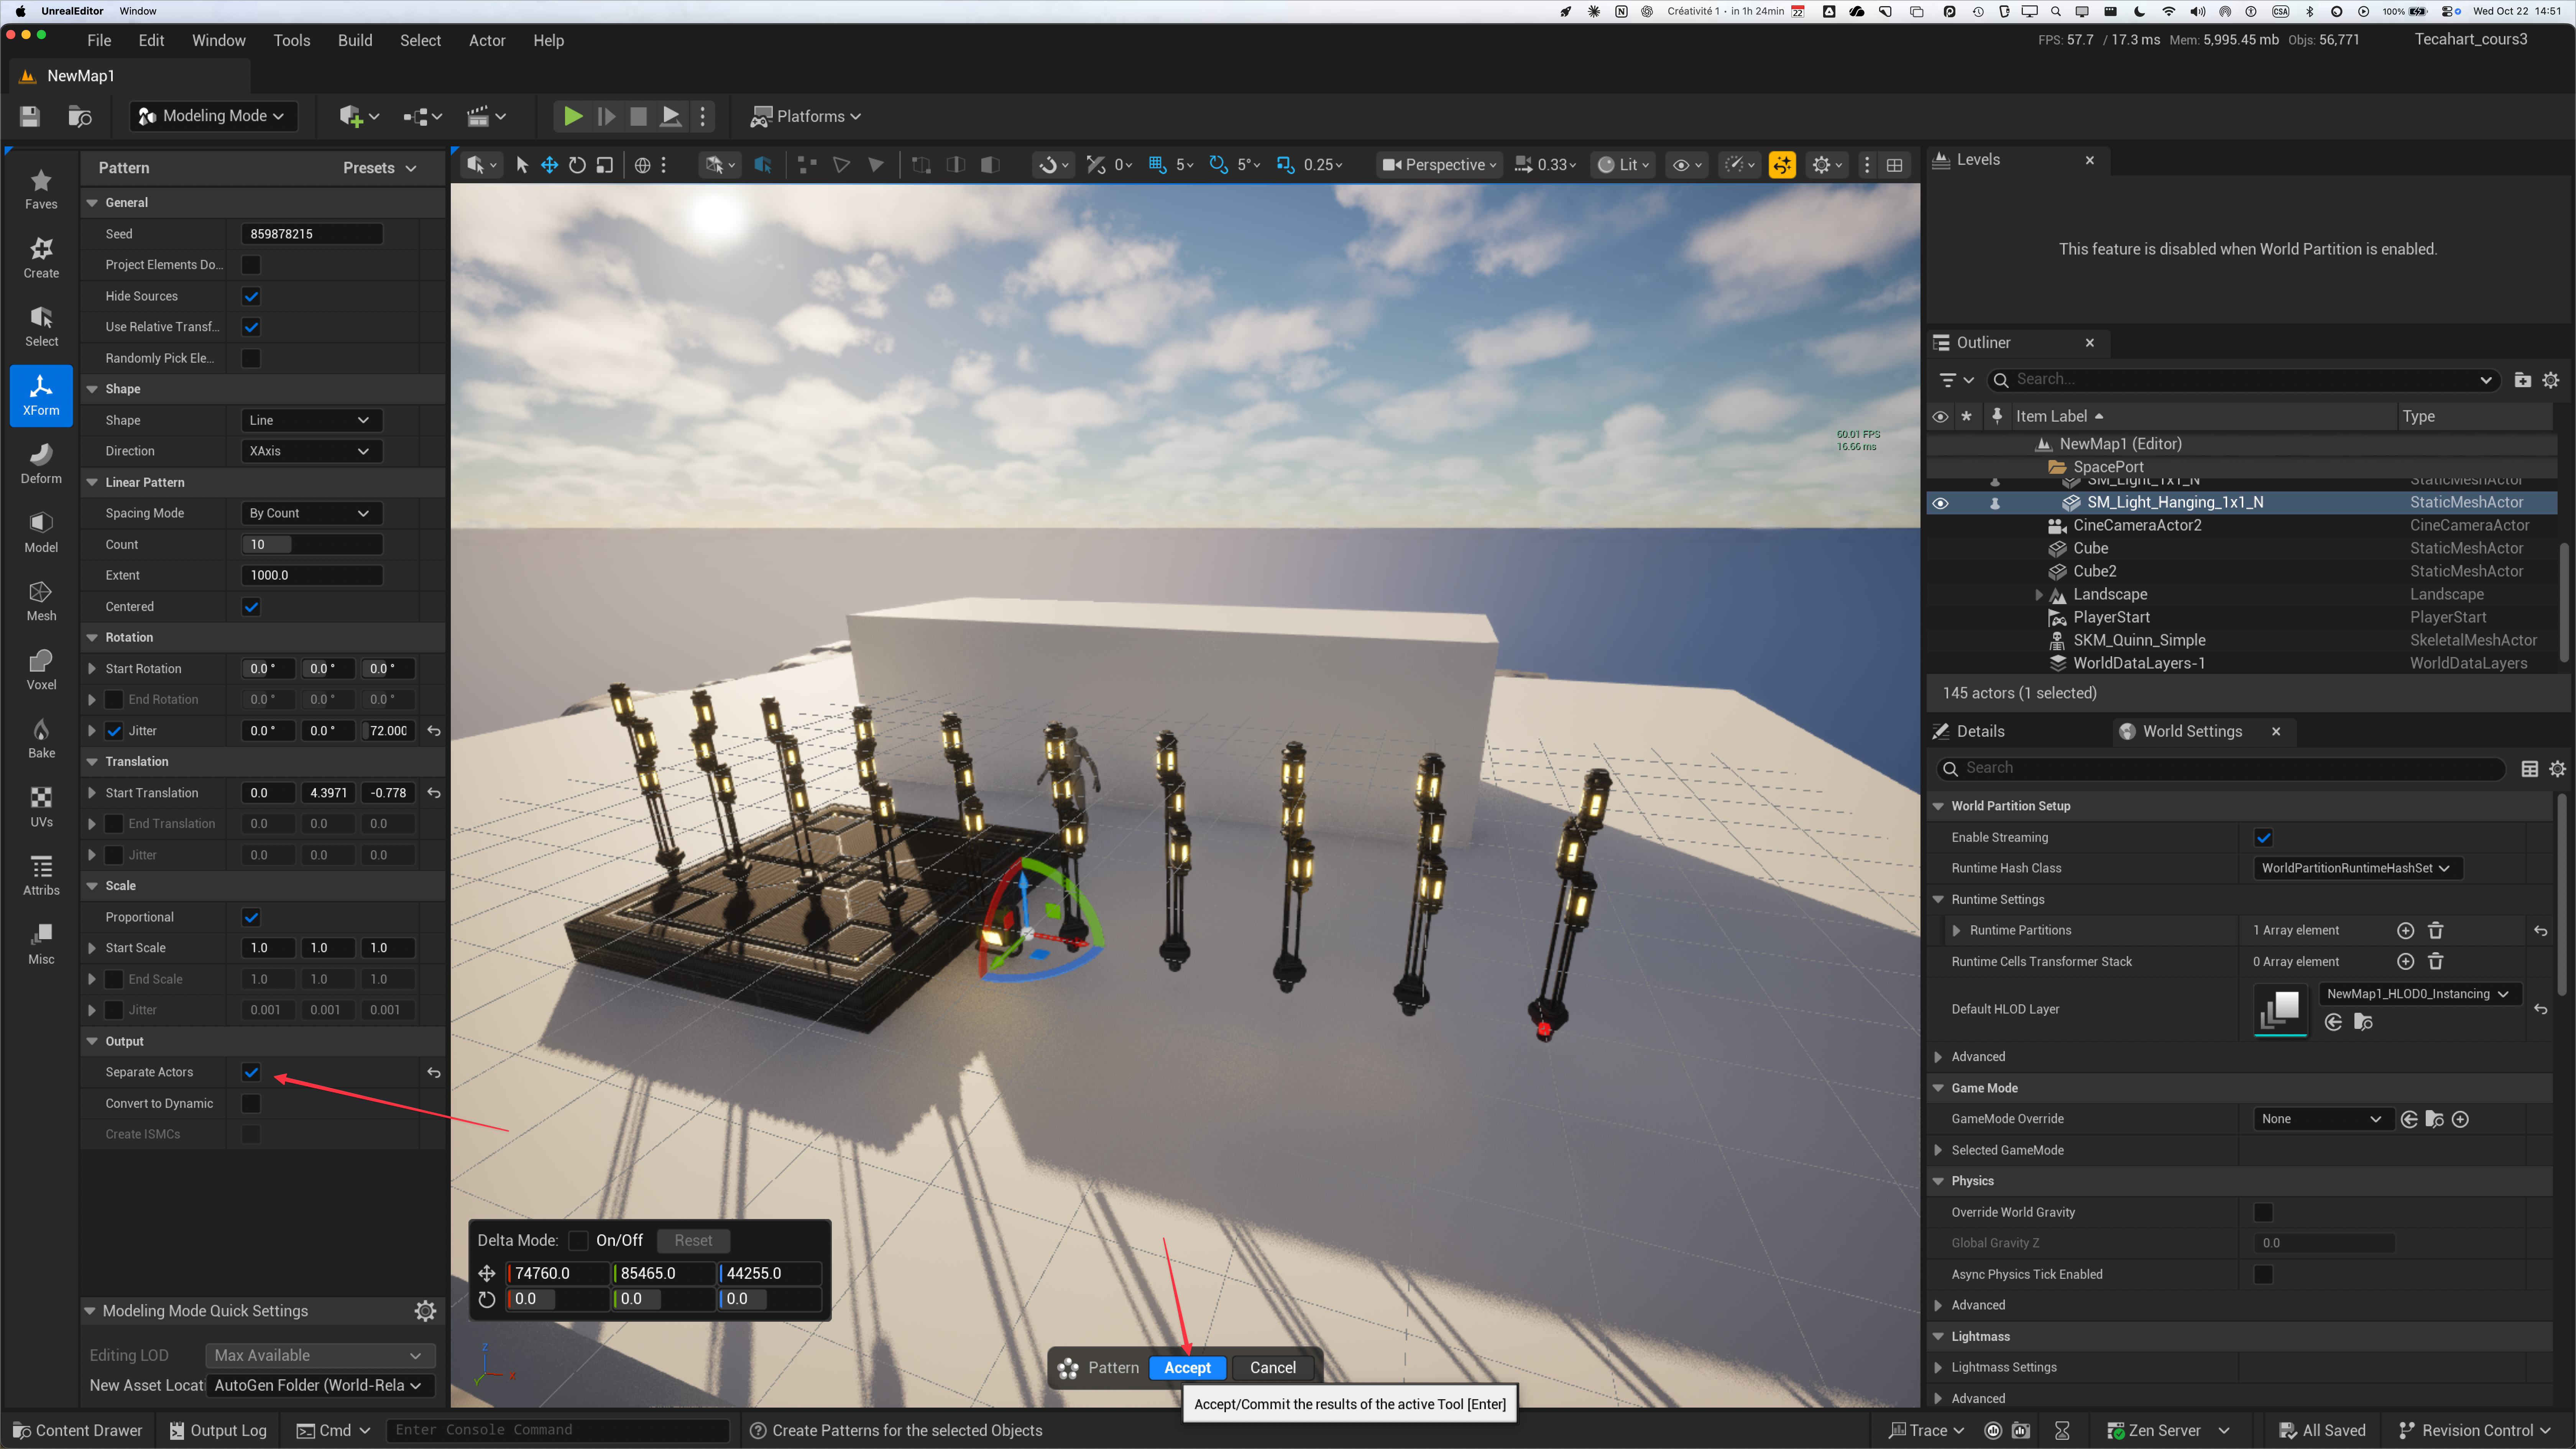Open Runtime Hash Class dropdown
The width and height of the screenshot is (2576, 1449).
click(2357, 868)
